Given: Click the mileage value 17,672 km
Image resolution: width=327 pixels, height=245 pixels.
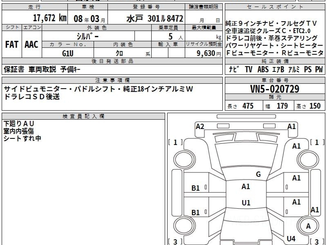Looking at the screenshot, I should [x=50, y=18].
